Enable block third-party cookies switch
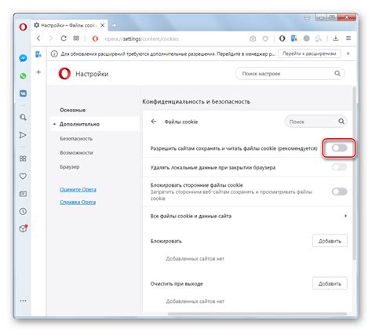Screen dimensions: 372x332 click(x=339, y=192)
